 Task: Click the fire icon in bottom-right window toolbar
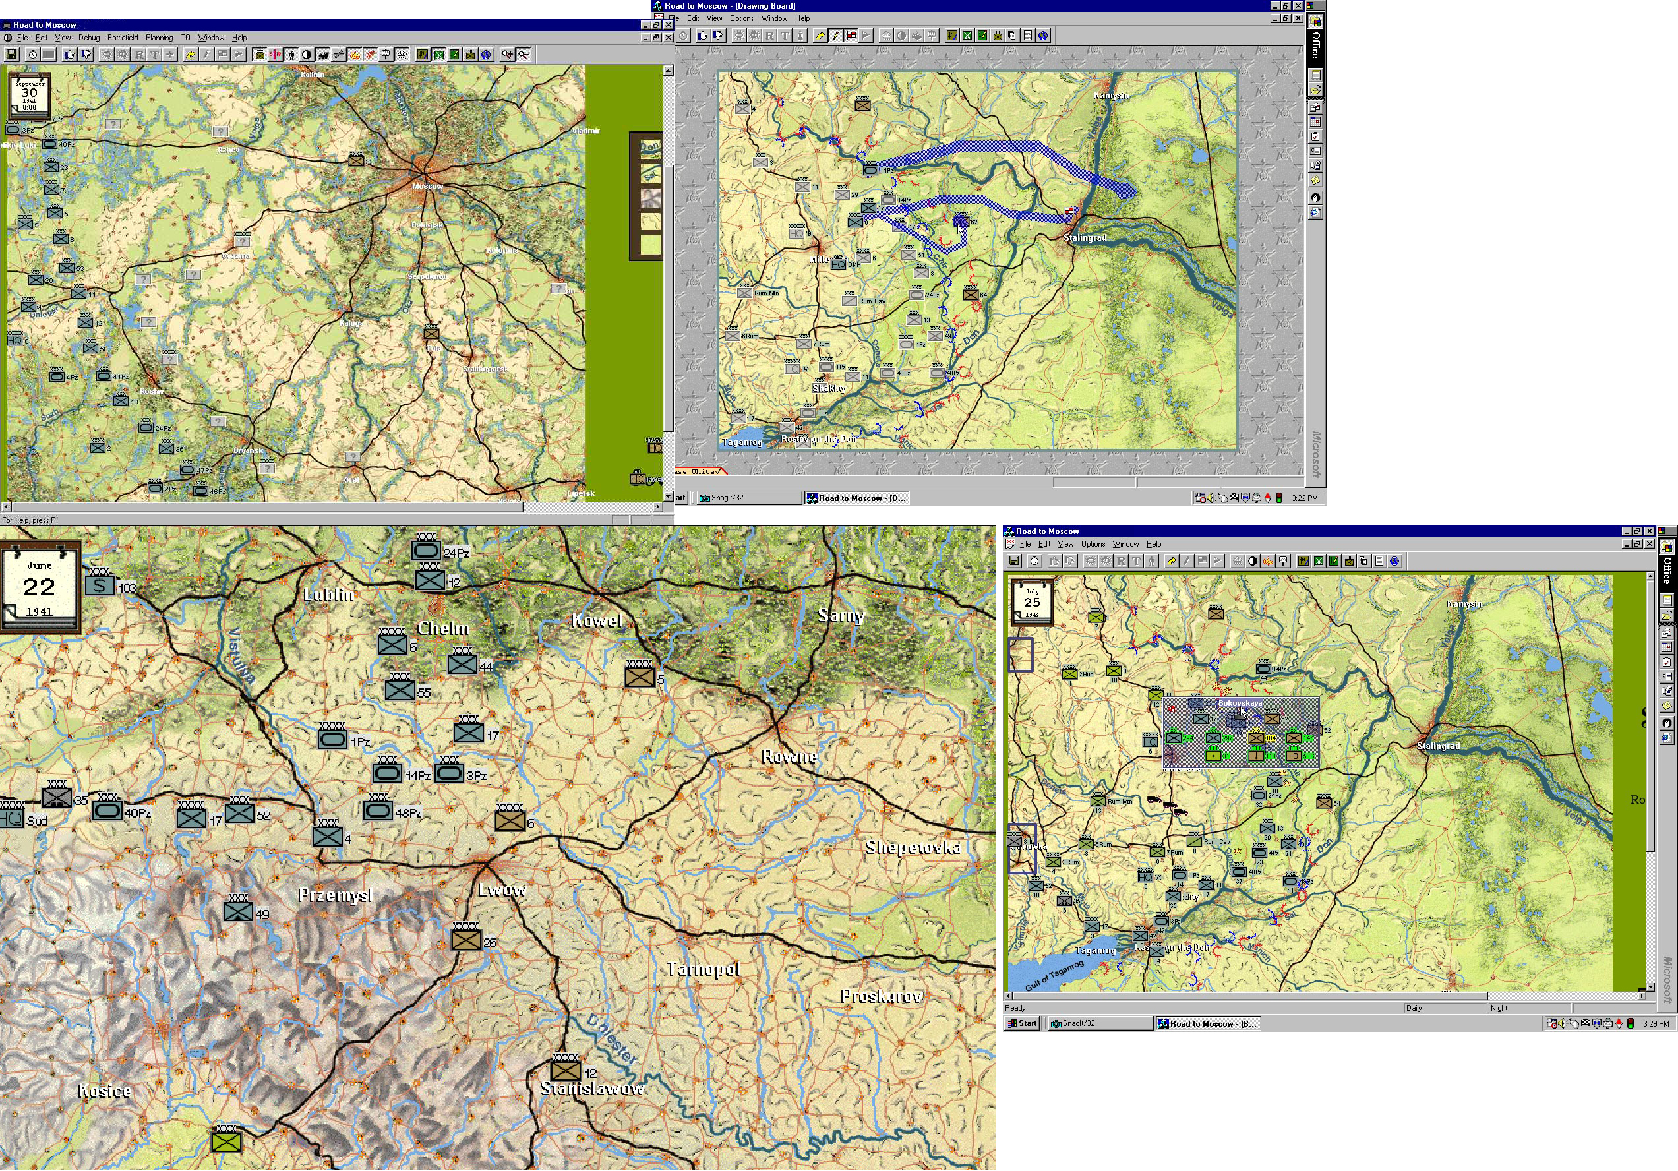tap(1268, 560)
